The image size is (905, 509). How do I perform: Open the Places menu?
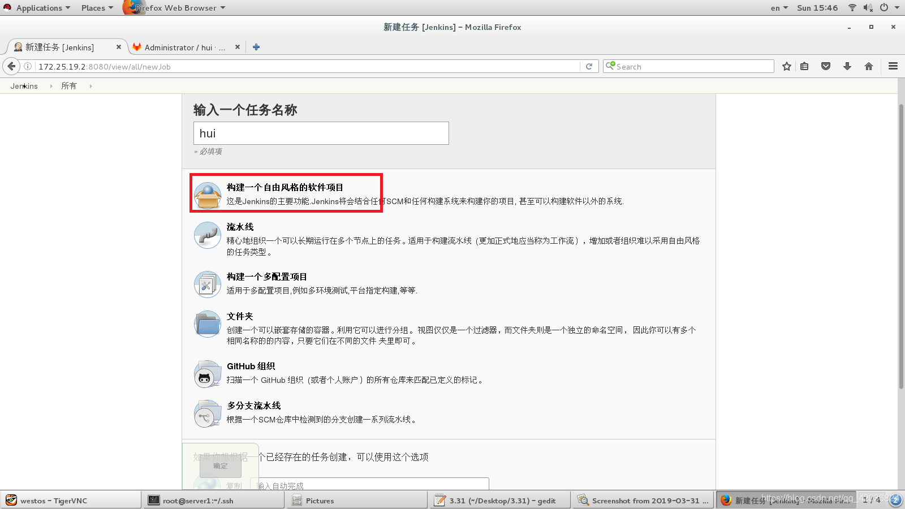tap(97, 8)
